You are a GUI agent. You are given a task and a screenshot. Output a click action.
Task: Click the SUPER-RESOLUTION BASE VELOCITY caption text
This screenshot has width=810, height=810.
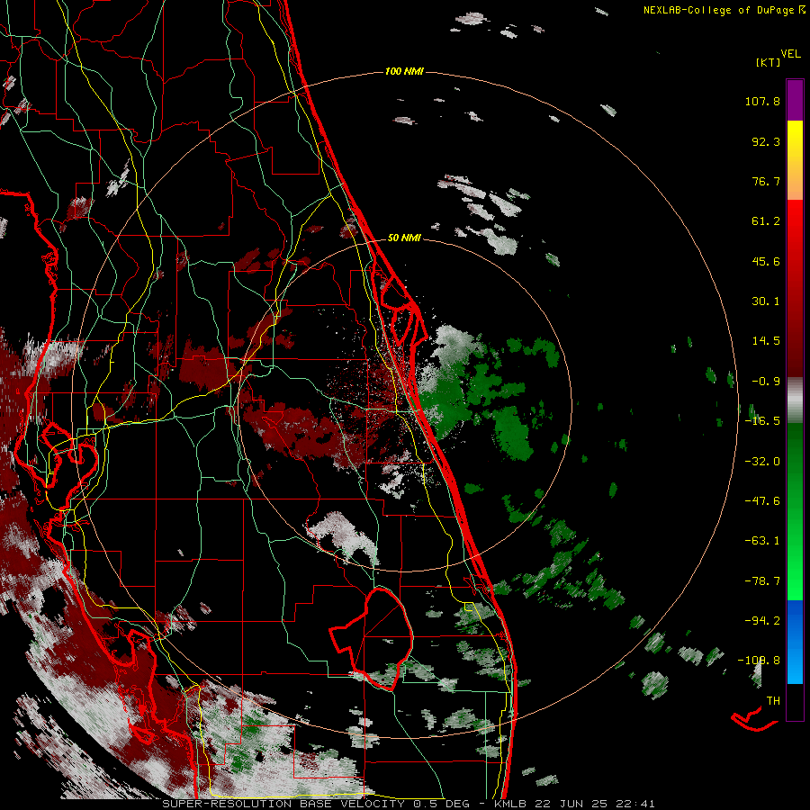tap(283, 804)
